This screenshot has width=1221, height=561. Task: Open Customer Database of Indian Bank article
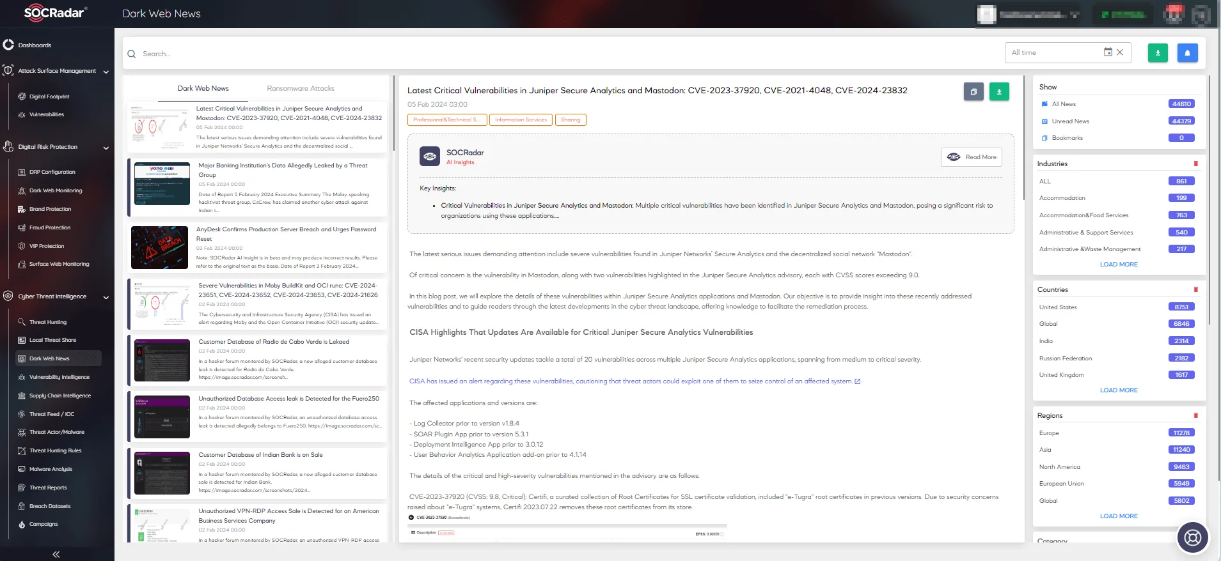(258, 473)
